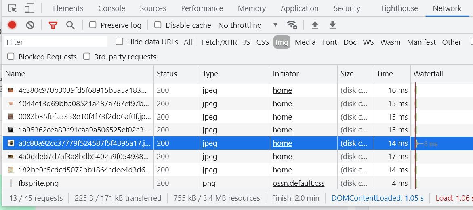This screenshot has height=210, width=473.
Task: Check the Disable cache option
Action: (x=158, y=25)
